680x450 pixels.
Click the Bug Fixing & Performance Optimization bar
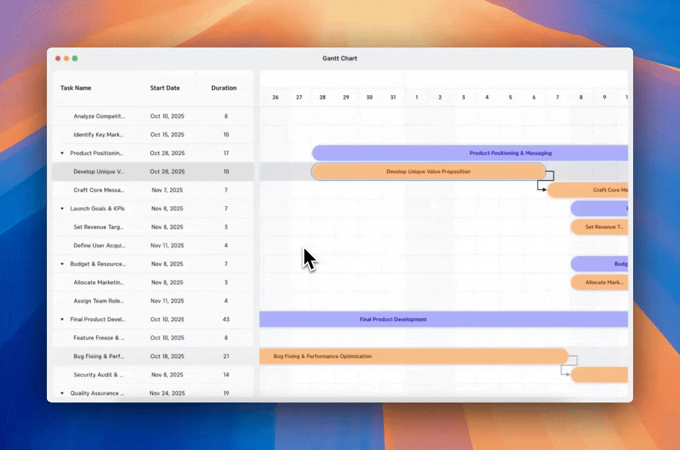point(414,356)
